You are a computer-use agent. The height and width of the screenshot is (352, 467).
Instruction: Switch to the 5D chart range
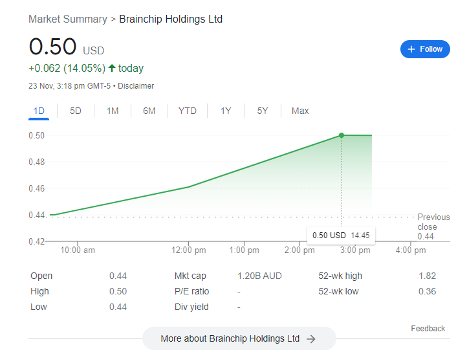click(x=75, y=111)
